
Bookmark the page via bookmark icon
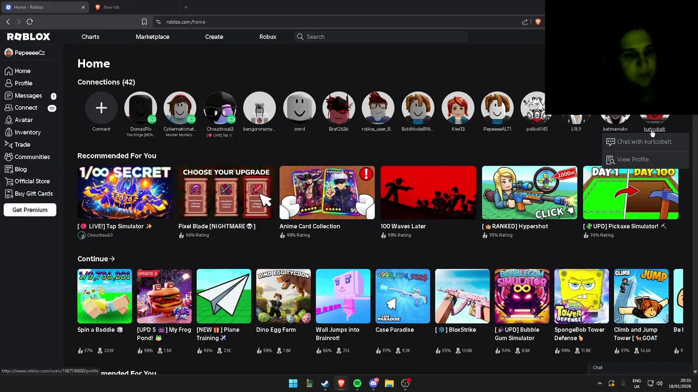pyautogui.click(x=144, y=22)
